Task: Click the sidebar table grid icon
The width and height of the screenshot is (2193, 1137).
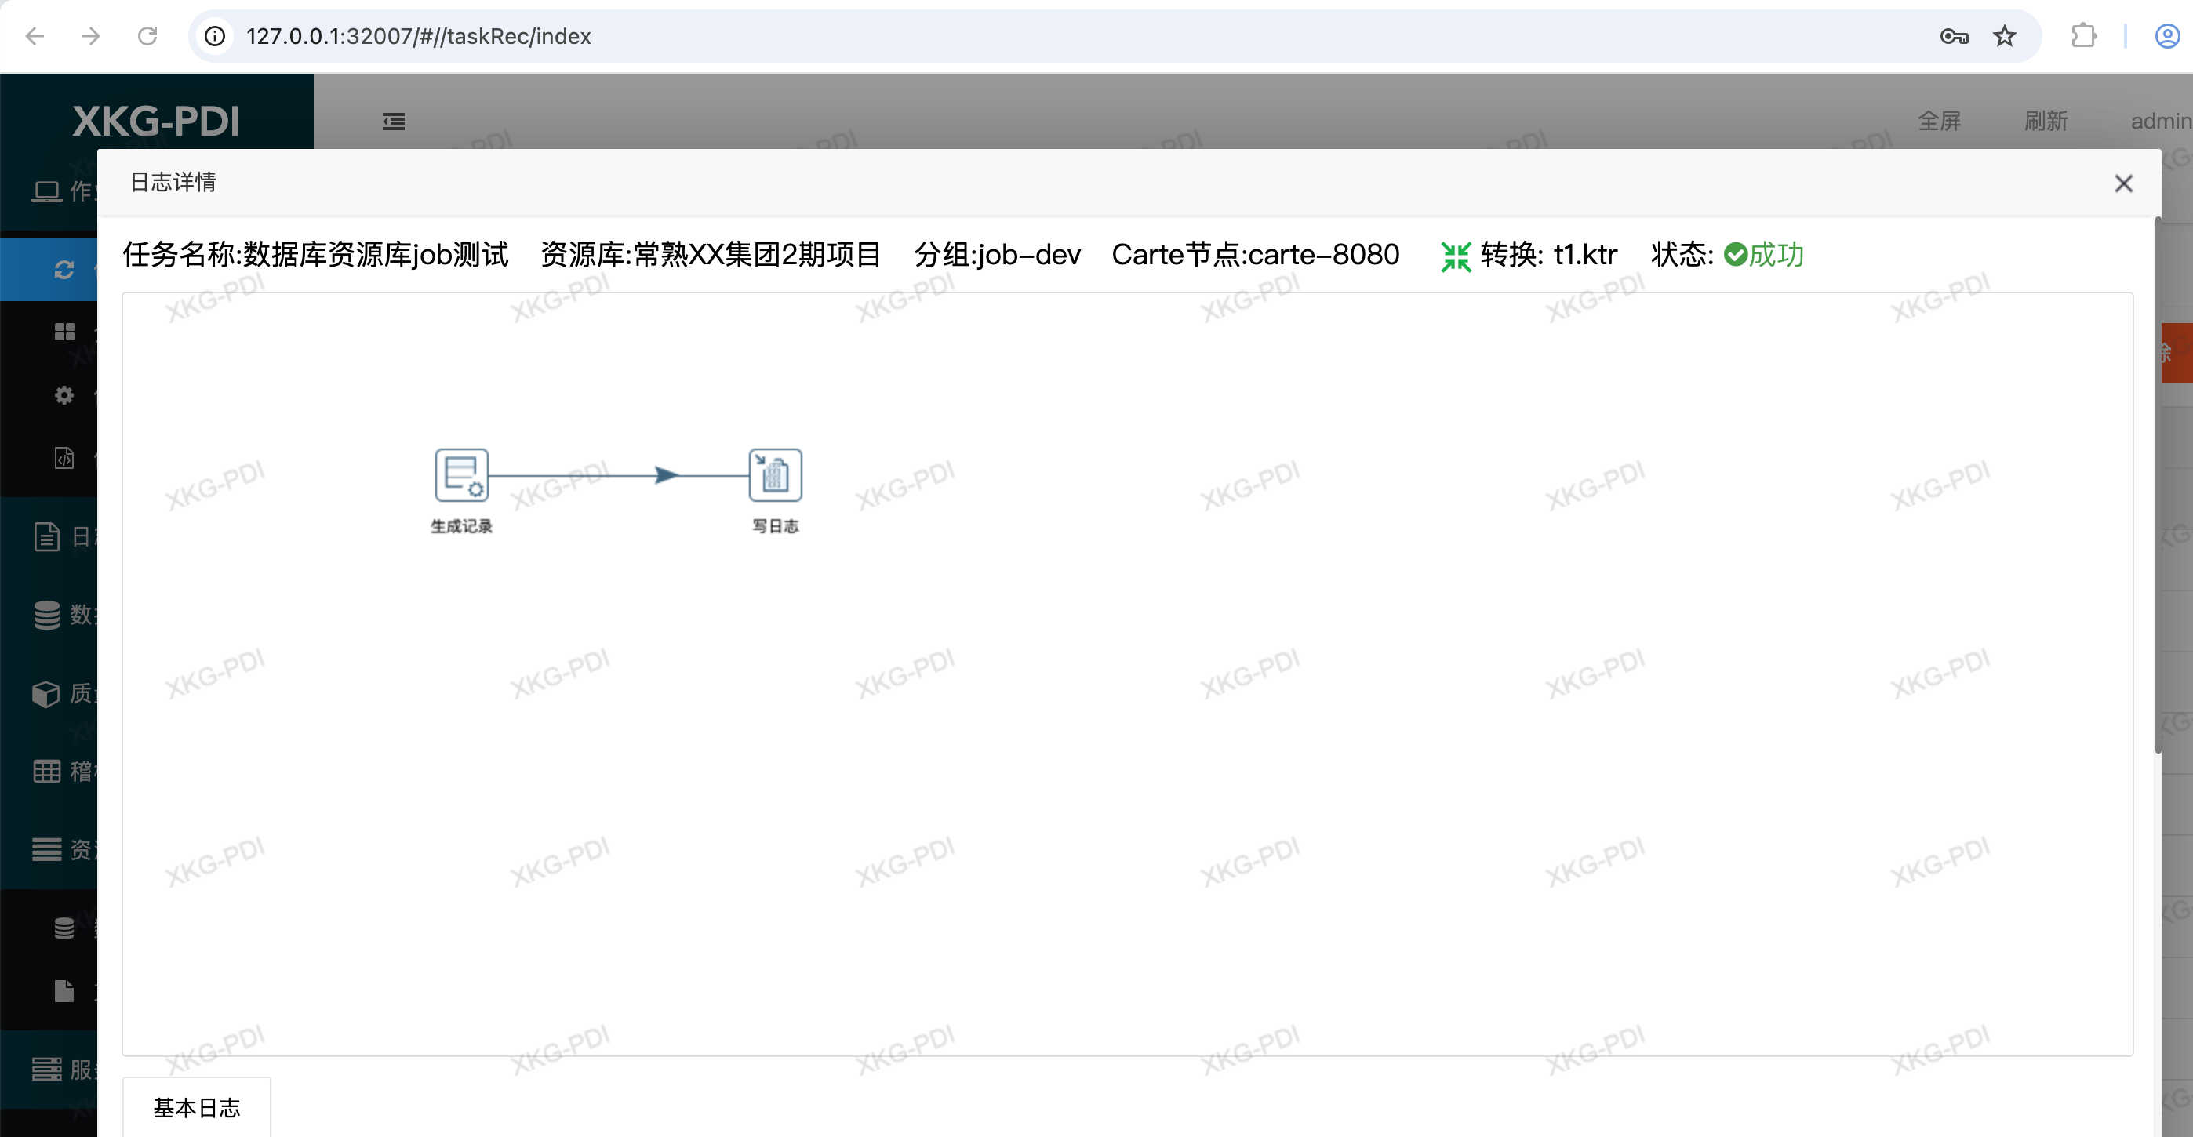Action: pyautogui.click(x=47, y=771)
